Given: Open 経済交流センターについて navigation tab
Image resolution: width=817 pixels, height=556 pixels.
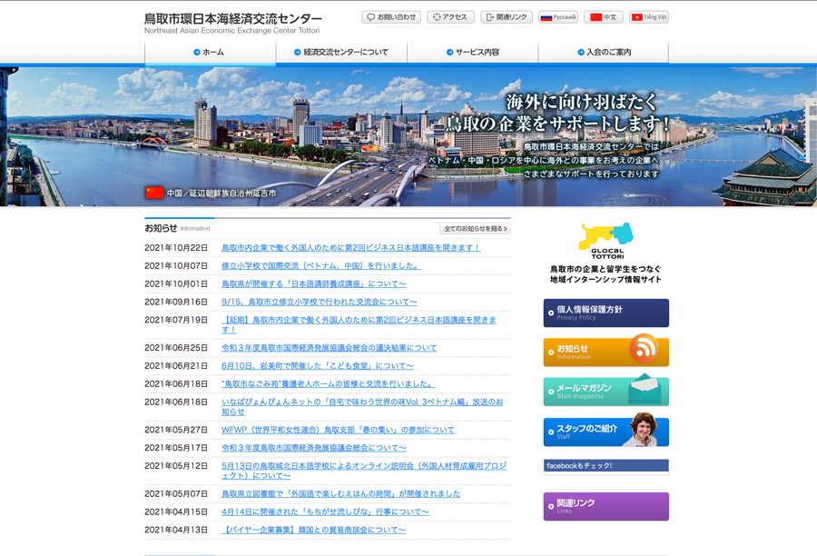Looking at the screenshot, I should click(x=341, y=53).
